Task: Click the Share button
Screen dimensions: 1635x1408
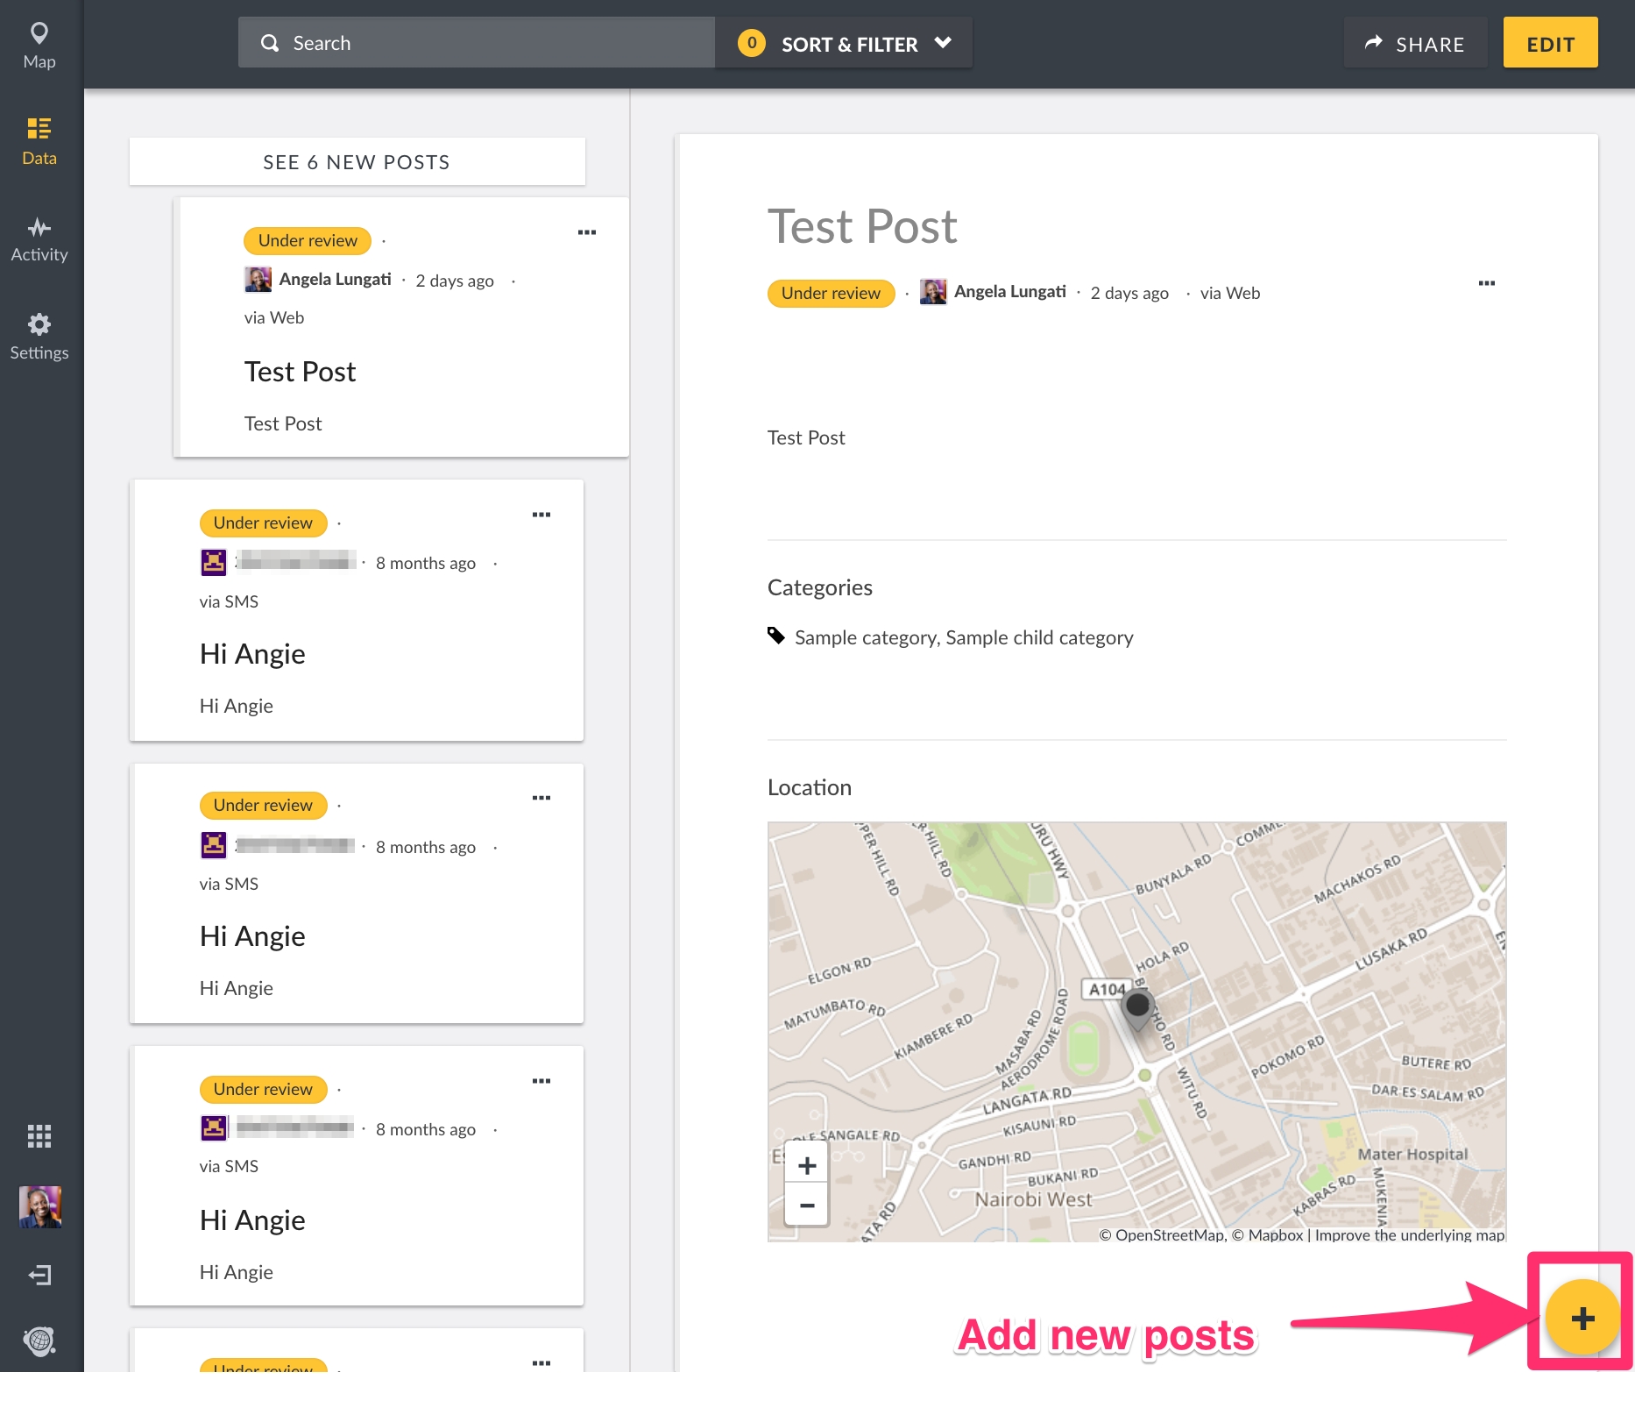Action: pos(1415,43)
